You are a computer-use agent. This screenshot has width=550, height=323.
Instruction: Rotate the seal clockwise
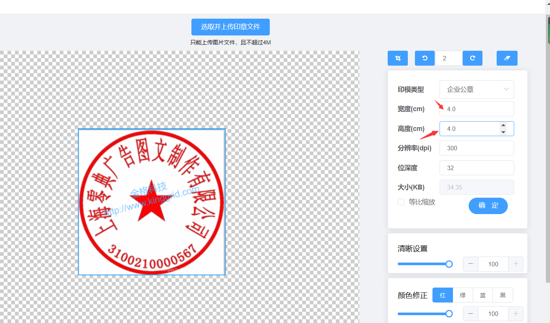click(472, 58)
